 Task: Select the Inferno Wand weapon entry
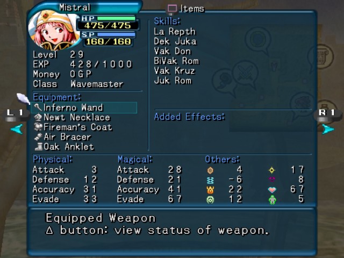point(84,107)
